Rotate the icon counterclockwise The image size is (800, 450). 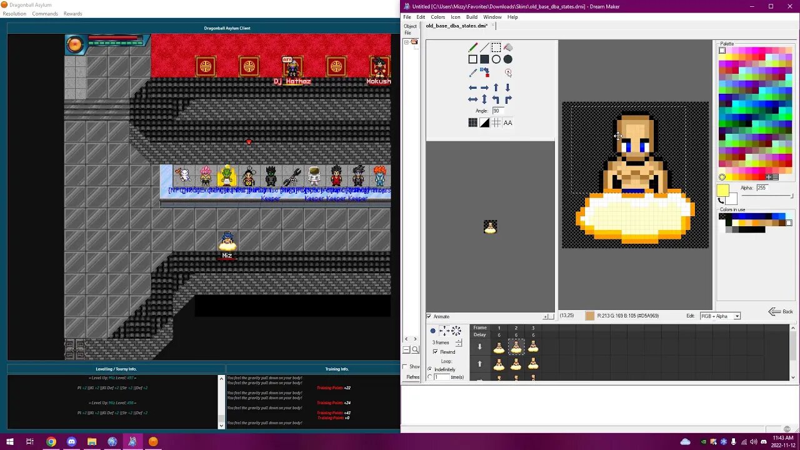click(x=496, y=99)
